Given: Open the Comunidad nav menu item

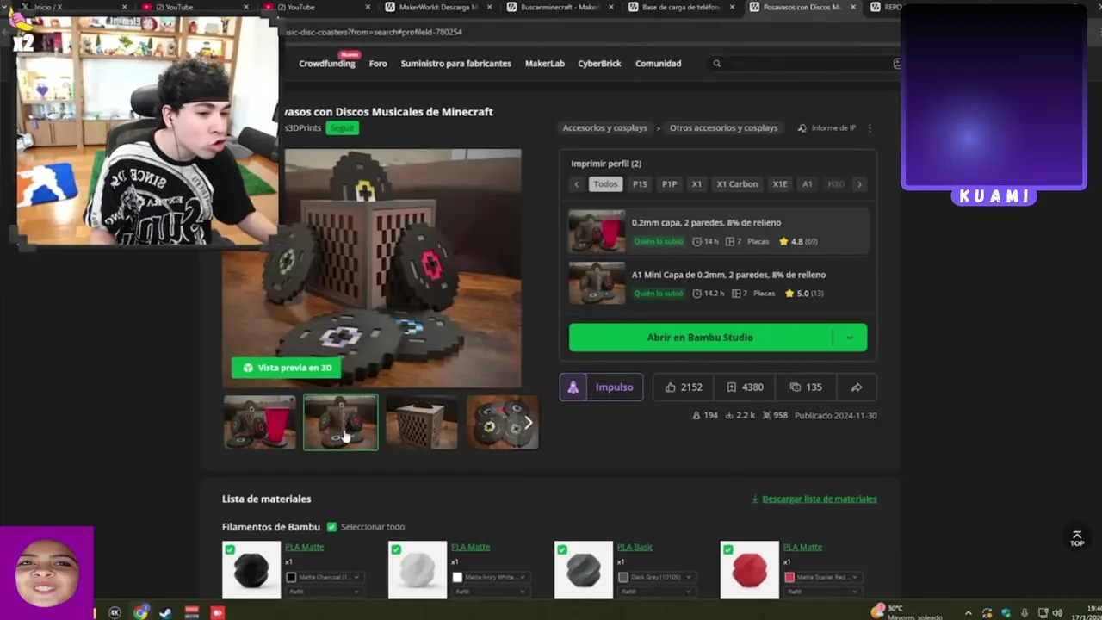Looking at the screenshot, I should (658, 64).
